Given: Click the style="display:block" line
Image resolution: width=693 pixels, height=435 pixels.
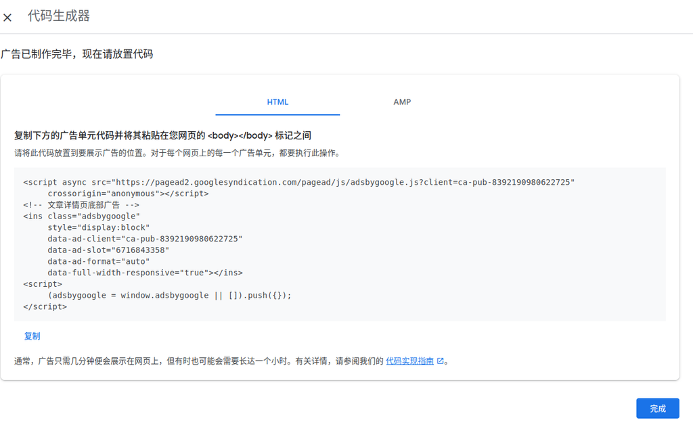Looking at the screenshot, I should pyautogui.click(x=99, y=227).
